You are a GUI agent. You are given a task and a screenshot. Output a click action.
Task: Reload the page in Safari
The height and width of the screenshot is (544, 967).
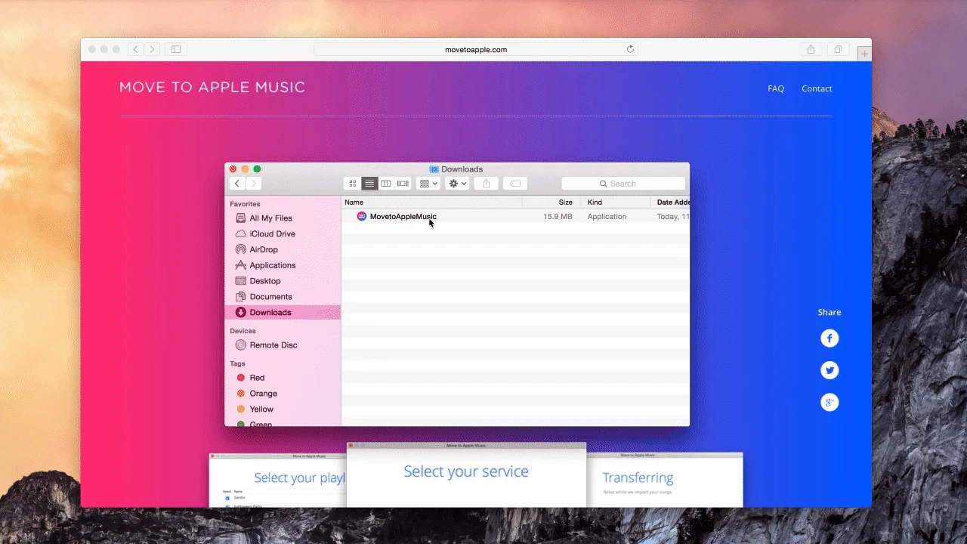click(x=630, y=49)
